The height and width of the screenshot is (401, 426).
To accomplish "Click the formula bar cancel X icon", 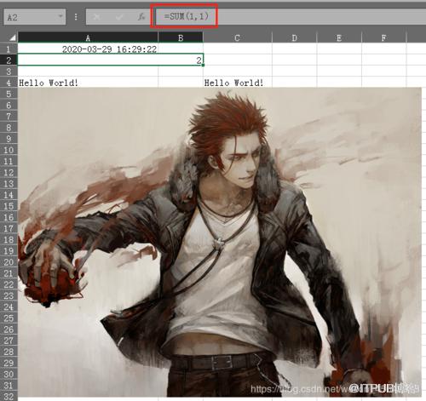I will tap(96, 17).
